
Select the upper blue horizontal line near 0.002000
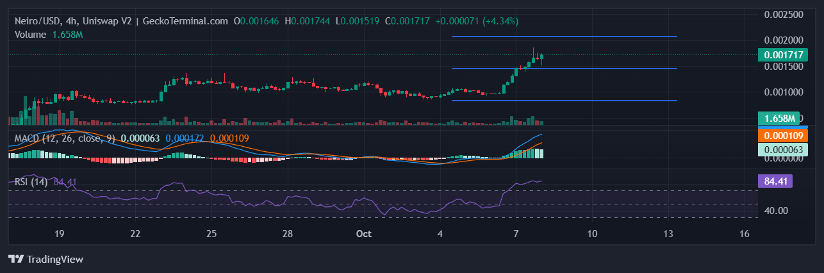click(x=564, y=37)
